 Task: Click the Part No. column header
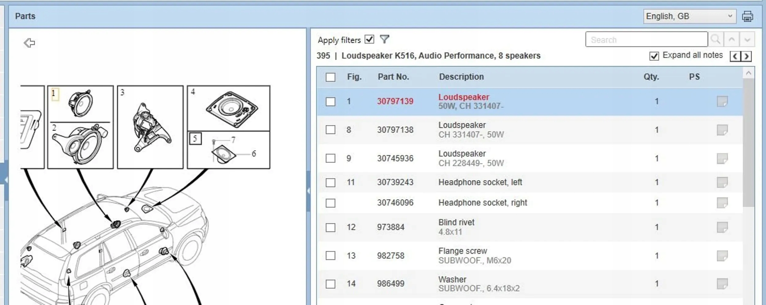tap(393, 77)
